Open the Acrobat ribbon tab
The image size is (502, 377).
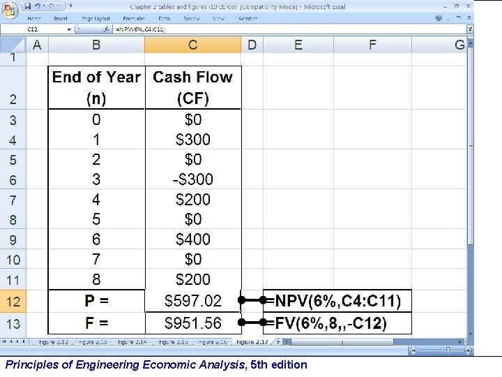(x=248, y=19)
